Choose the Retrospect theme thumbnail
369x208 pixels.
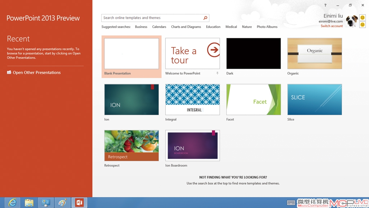pyautogui.click(x=132, y=146)
